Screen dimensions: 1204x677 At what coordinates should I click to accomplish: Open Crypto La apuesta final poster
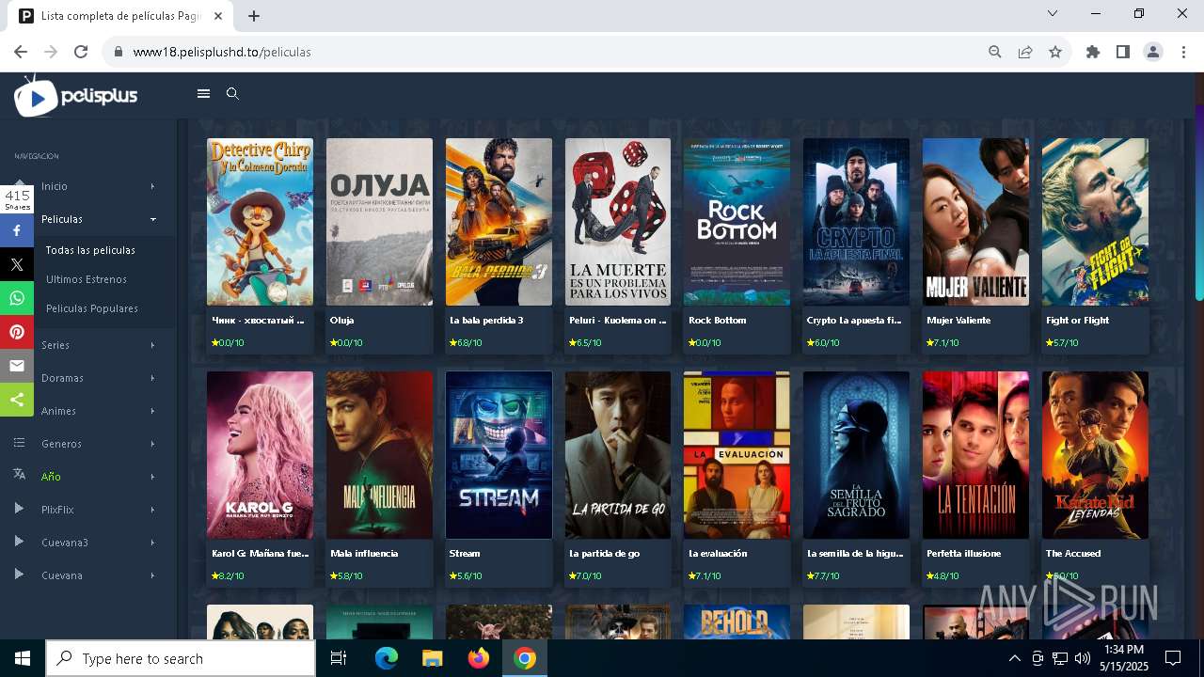coord(856,222)
